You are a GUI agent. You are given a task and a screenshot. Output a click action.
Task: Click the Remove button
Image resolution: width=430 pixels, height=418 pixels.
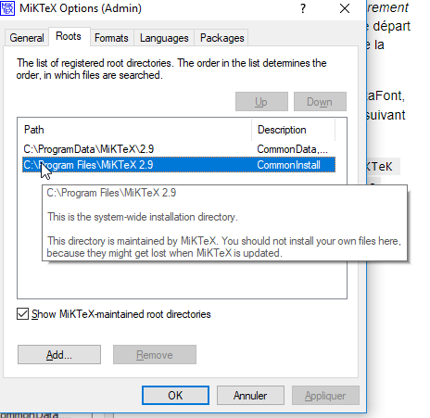coord(155,355)
